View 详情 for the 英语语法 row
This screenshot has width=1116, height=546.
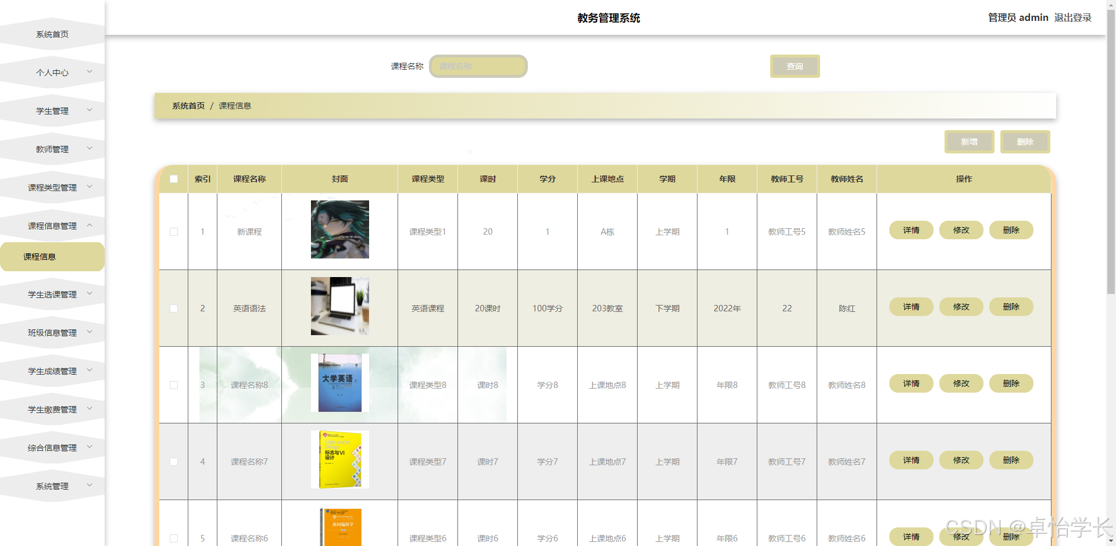coord(911,307)
